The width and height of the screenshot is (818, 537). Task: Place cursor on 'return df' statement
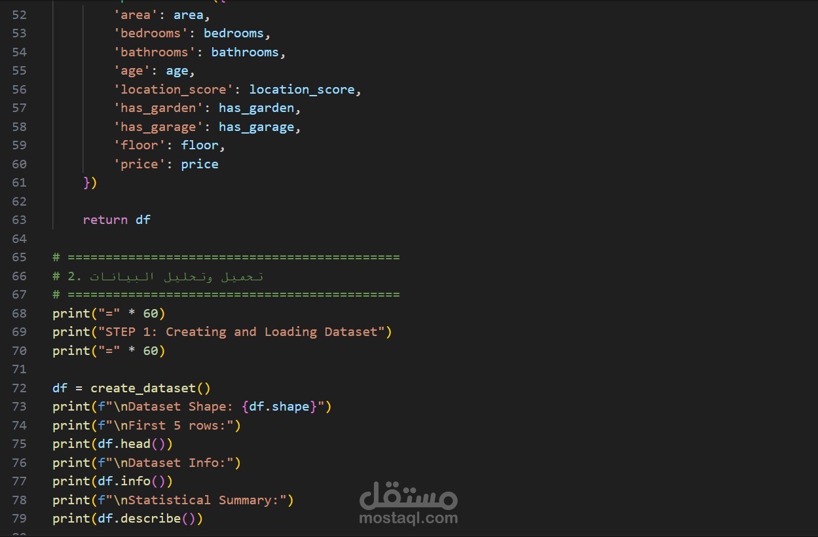pos(117,219)
